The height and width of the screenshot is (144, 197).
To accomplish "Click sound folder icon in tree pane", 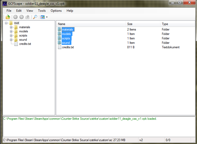I will (16, 40).
